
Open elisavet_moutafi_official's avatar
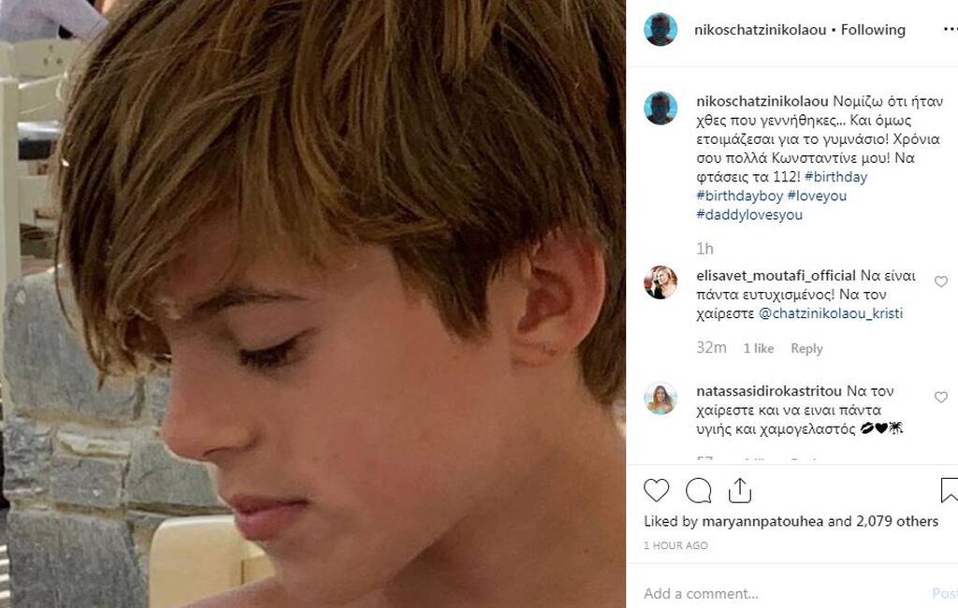[x=660, y=282]
